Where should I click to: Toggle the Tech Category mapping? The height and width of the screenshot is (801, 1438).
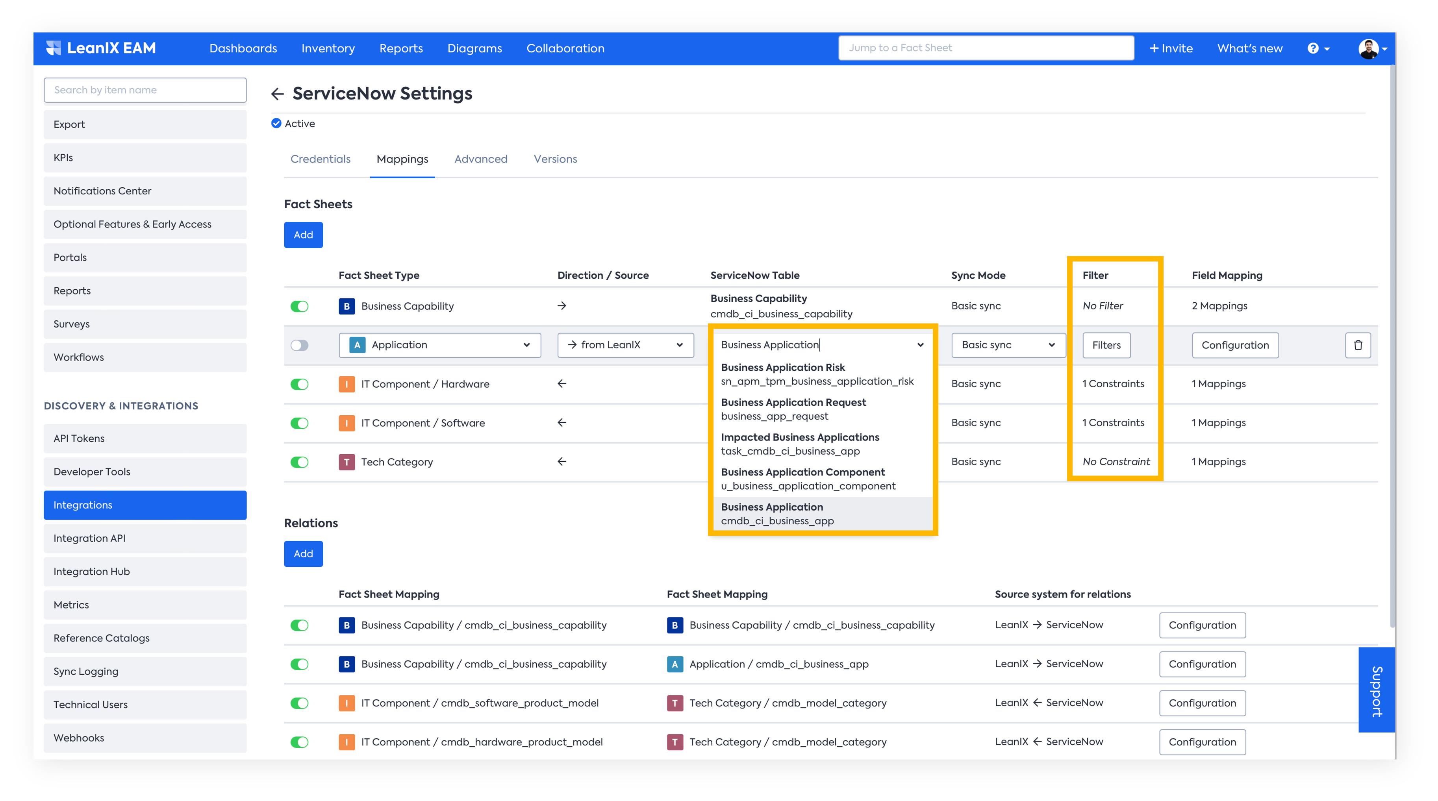(299, 462)
